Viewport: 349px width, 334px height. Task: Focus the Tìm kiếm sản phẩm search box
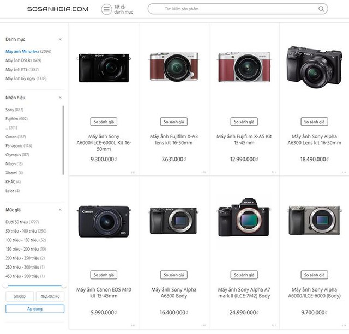pyautogui.click(x=238, y=9)
